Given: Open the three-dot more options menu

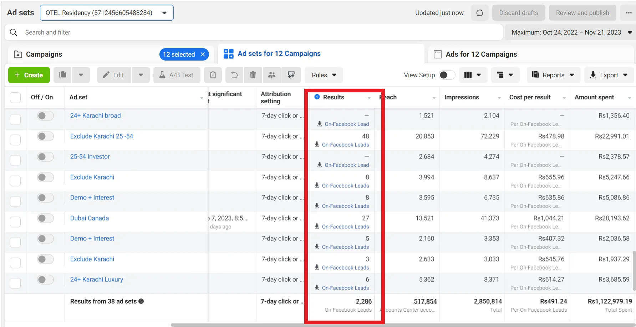Looking at the screenshot, I should 629,13.
